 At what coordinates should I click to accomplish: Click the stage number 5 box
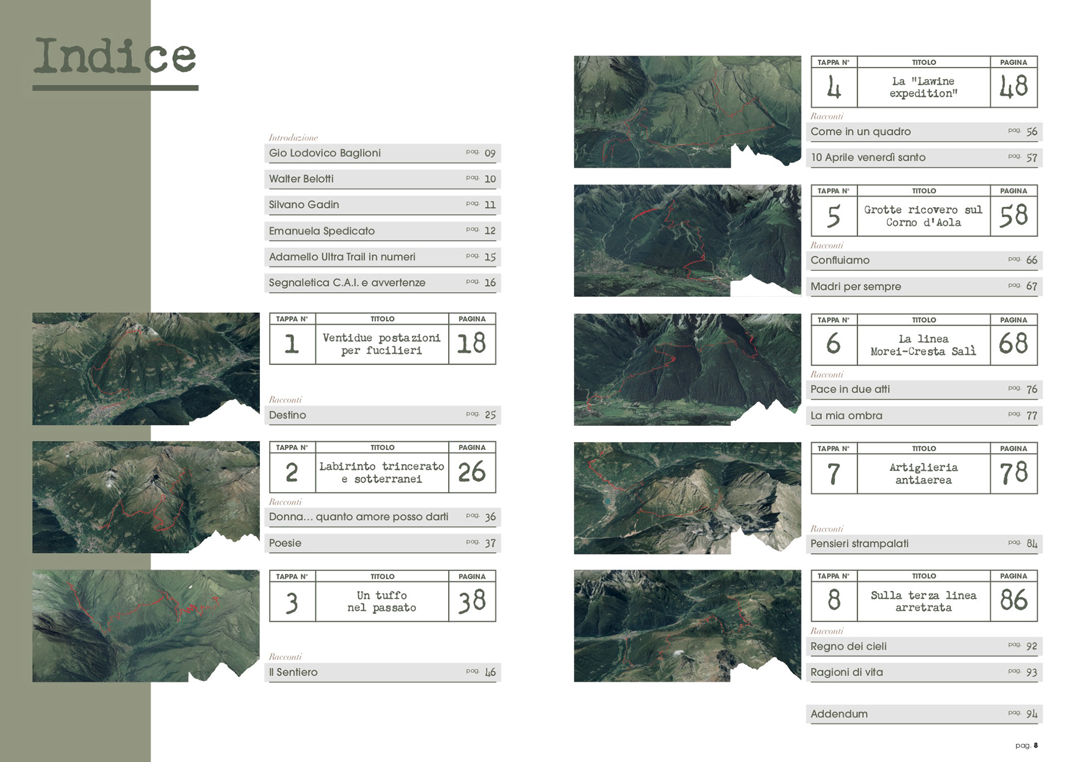pyautogui.click(x=834, y=216)
